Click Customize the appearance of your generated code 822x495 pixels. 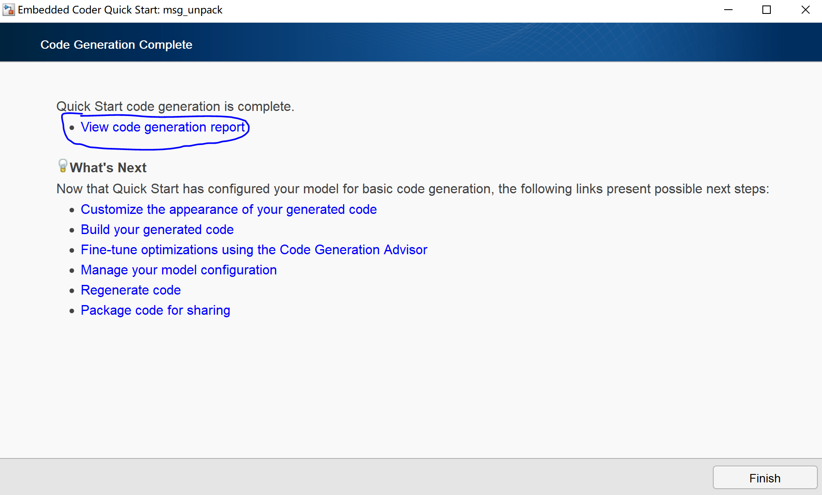228,209
